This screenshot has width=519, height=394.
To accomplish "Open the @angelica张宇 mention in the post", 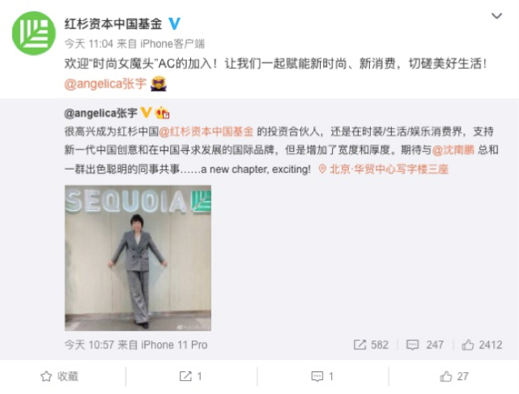I will tap(105, 84).
